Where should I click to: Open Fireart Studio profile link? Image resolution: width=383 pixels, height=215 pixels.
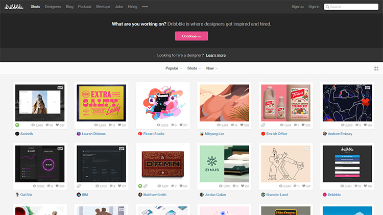154,134
